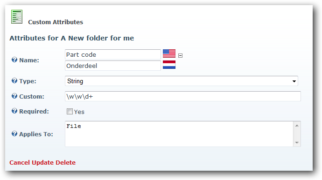Focus the Onderdeel name field

pos(113,66)
